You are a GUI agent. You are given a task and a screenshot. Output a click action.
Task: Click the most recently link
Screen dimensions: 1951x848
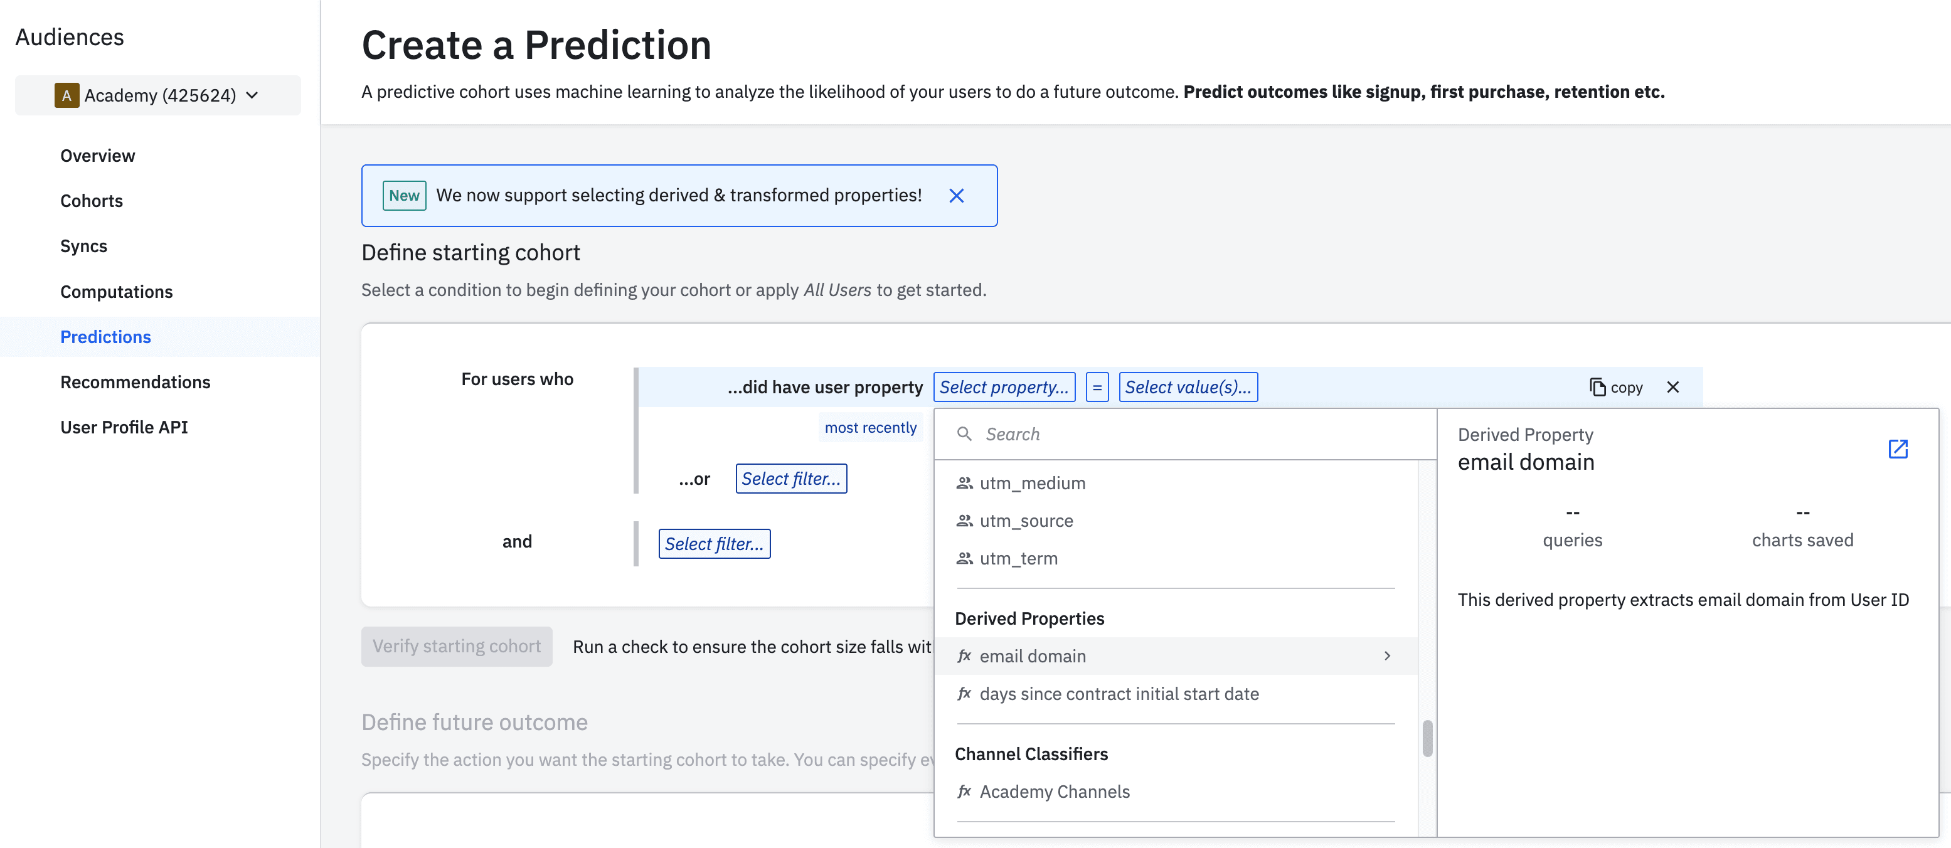pyautogui.click(x=870, y=428)
